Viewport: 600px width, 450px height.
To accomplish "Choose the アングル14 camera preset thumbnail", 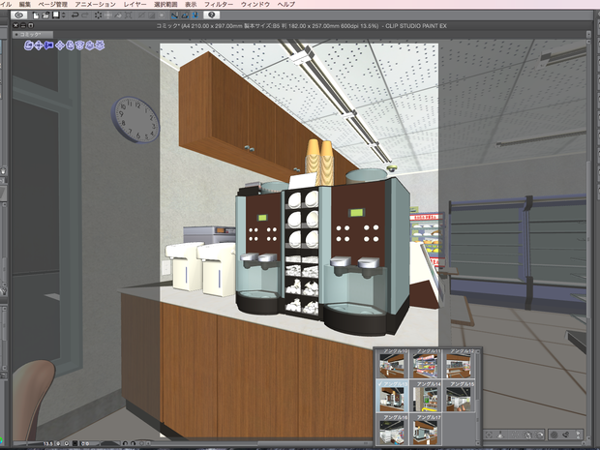I will coord(426,396).
